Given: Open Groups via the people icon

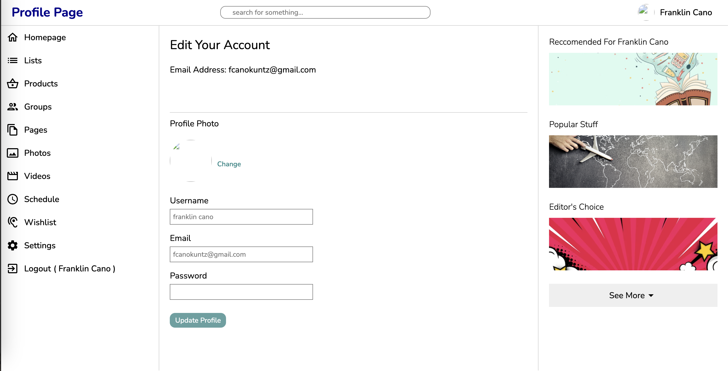Looking at the screenshot, I should coord(13,106).
